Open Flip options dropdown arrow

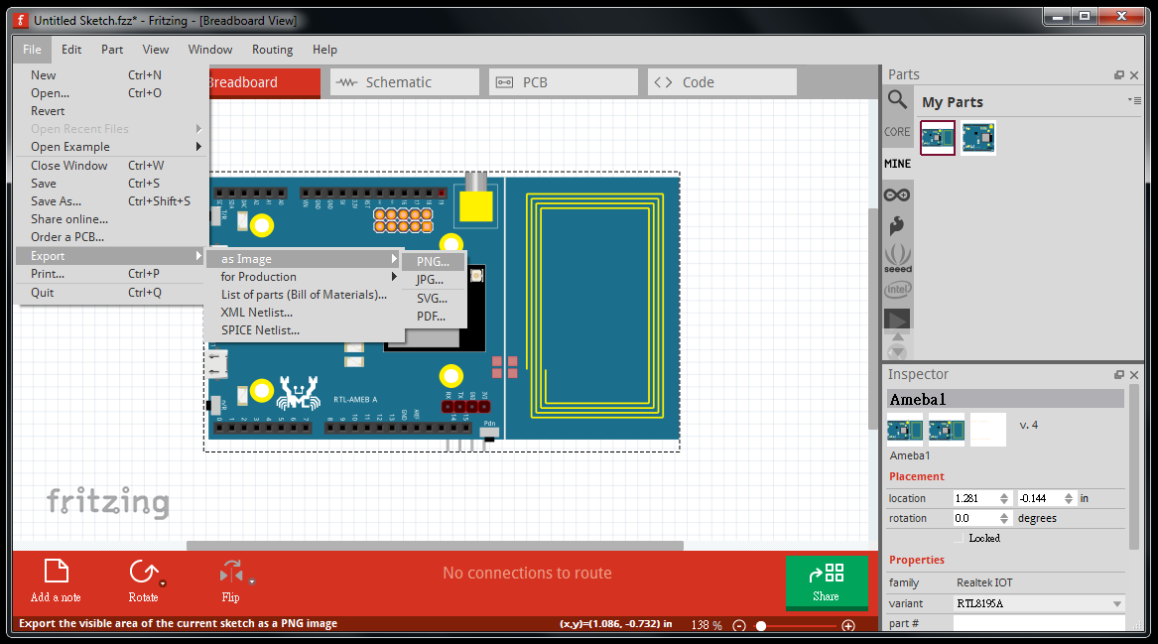[x=252, y=581]
